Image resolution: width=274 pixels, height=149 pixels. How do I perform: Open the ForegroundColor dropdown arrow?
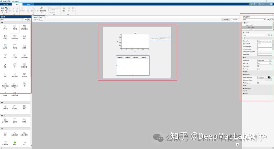(271, 77)
